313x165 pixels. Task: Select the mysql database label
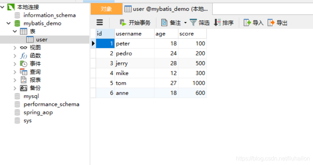point(31,96)
